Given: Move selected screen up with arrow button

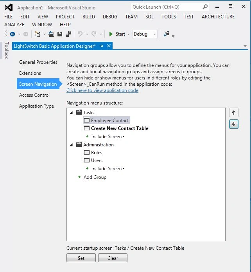Looking at the screenshot, I should click(x=234, y=113).
